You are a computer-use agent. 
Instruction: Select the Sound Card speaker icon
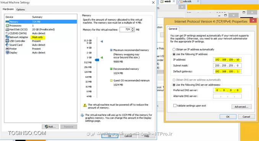pyautogui.click(x=7, y=45)
